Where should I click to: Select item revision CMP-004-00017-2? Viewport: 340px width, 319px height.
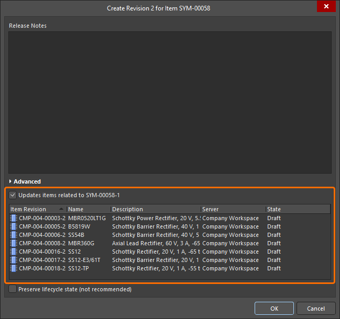(42, 260)
